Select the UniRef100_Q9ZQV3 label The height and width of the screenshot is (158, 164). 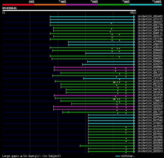150,151
